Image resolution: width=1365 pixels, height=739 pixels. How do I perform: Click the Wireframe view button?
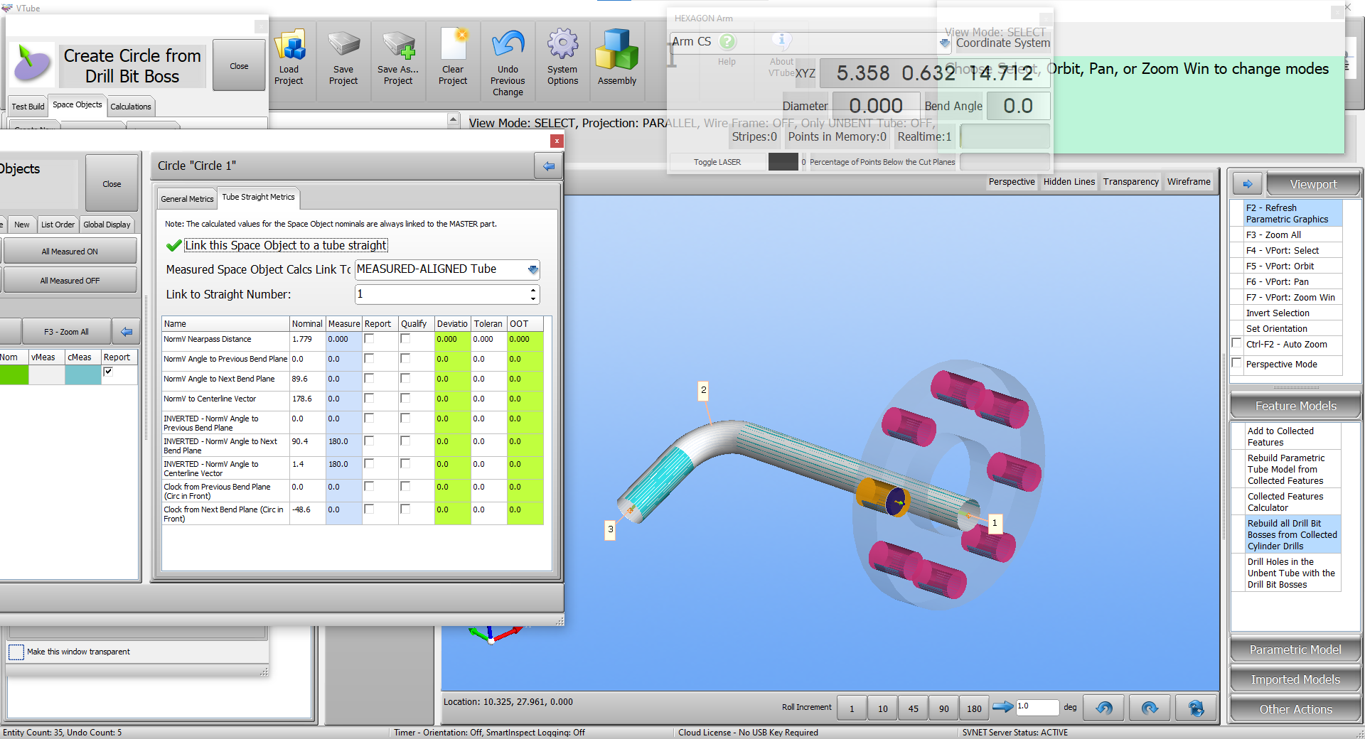(1189, 182)
